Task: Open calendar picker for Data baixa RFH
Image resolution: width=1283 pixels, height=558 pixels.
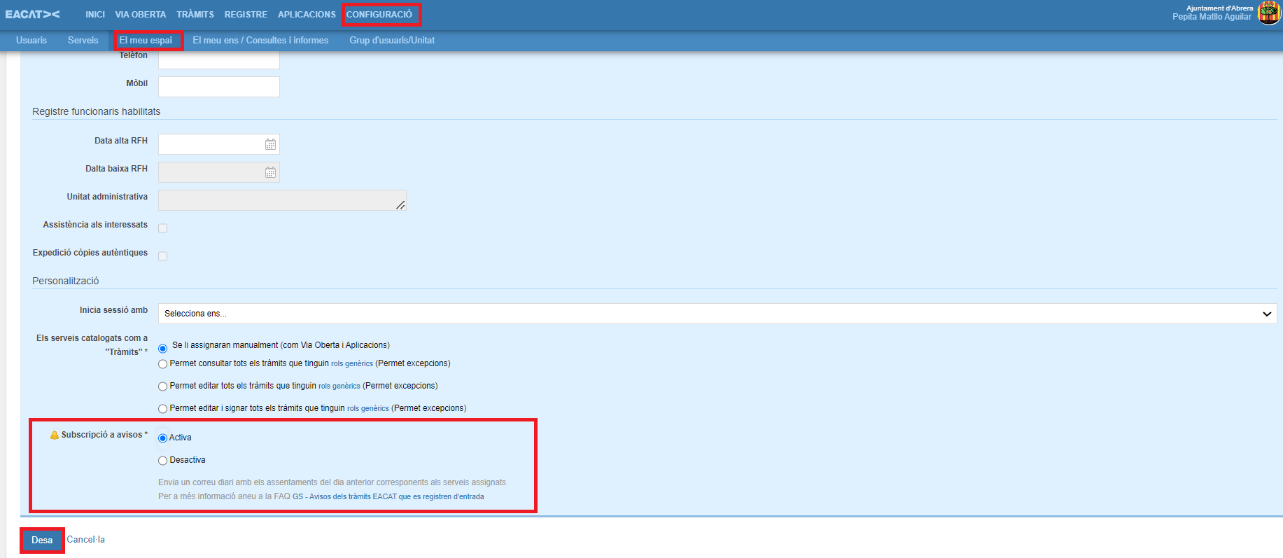Action: (x=270, y=172)
